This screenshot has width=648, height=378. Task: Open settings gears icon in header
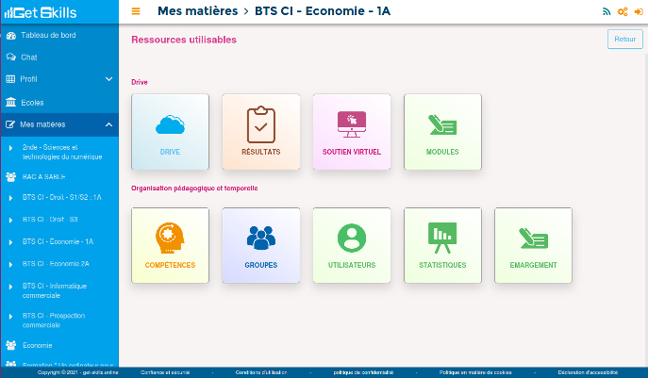pos(623,11)
